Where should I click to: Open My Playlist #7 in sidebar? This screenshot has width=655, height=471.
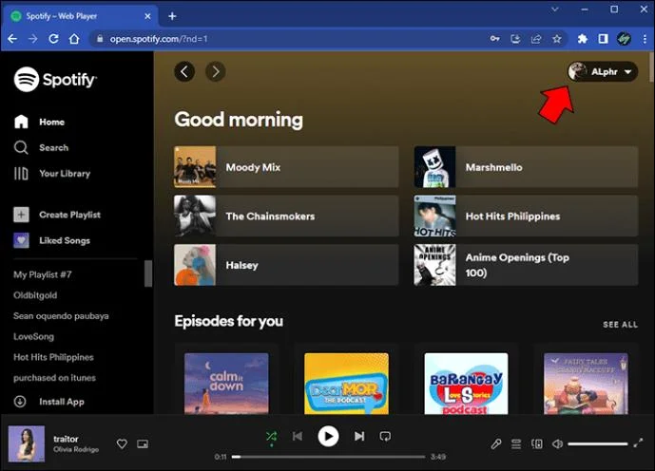[x=42, y=274]
